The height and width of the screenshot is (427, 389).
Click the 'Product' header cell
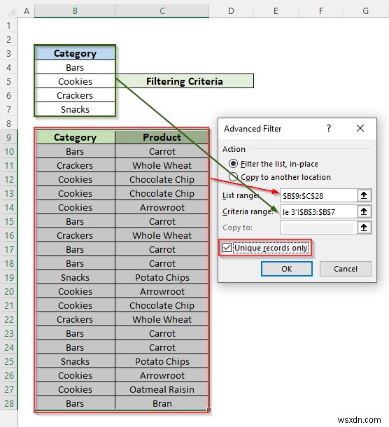162,137
